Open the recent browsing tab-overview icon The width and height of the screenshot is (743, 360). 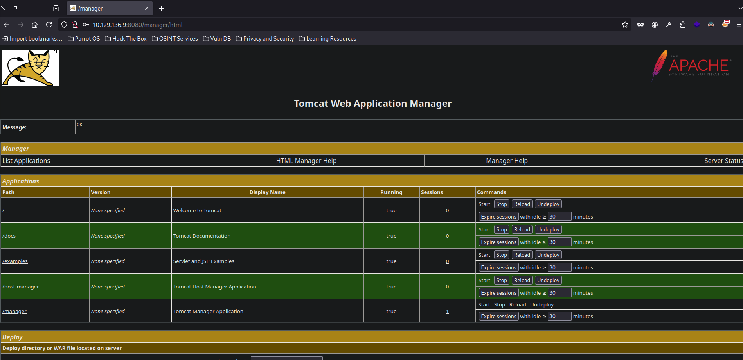coord(56,8)
